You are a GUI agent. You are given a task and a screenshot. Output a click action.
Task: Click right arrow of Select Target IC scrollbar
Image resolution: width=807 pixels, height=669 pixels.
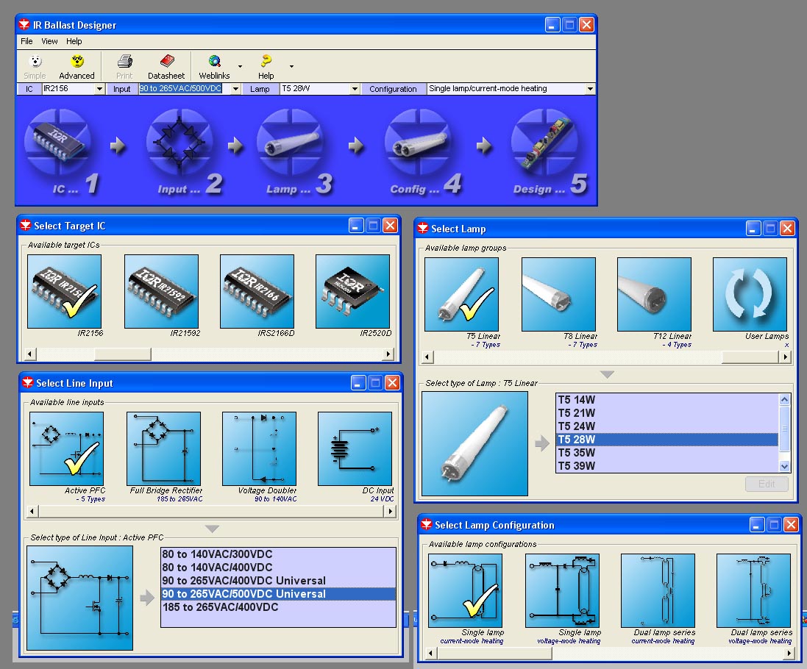click(389, 354)
